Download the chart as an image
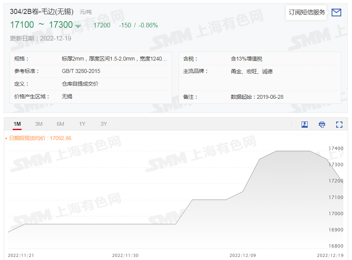This screenshot has width=352, height=260. click(x=304, y=124)
